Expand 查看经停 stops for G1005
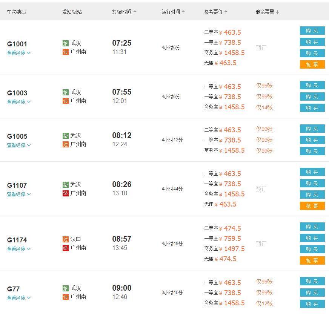The image size is (329, 314). point(18,145)
